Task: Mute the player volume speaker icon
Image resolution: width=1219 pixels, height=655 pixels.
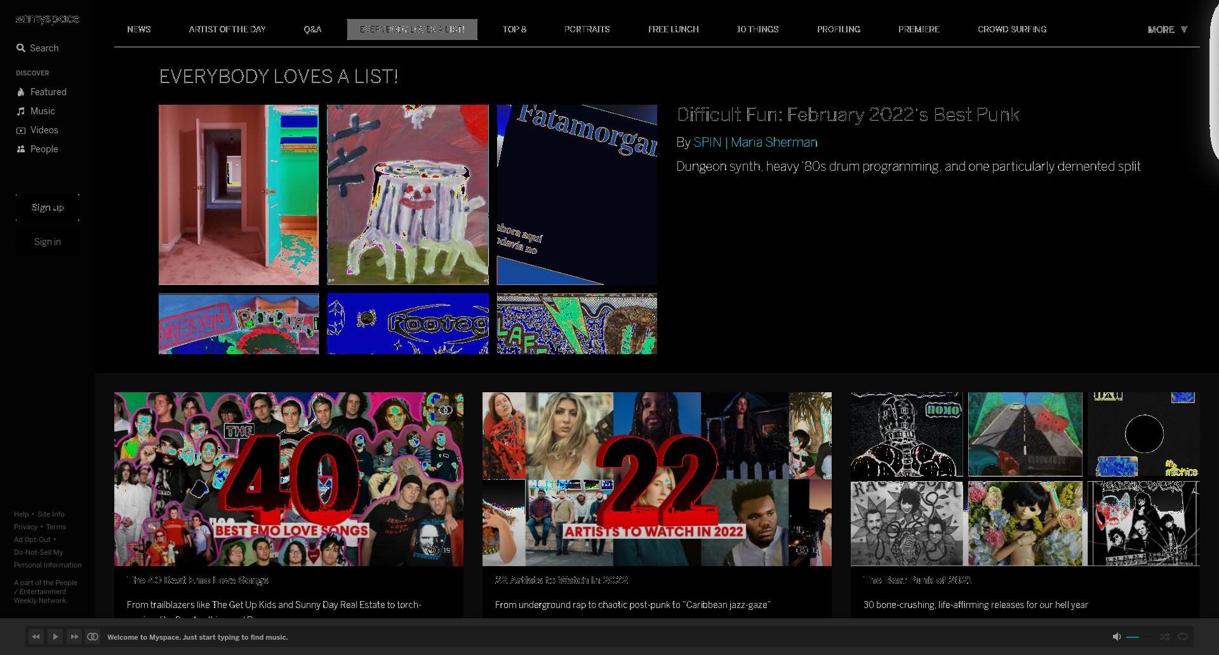Action: pyautogui.click(x=1117, y=637)
